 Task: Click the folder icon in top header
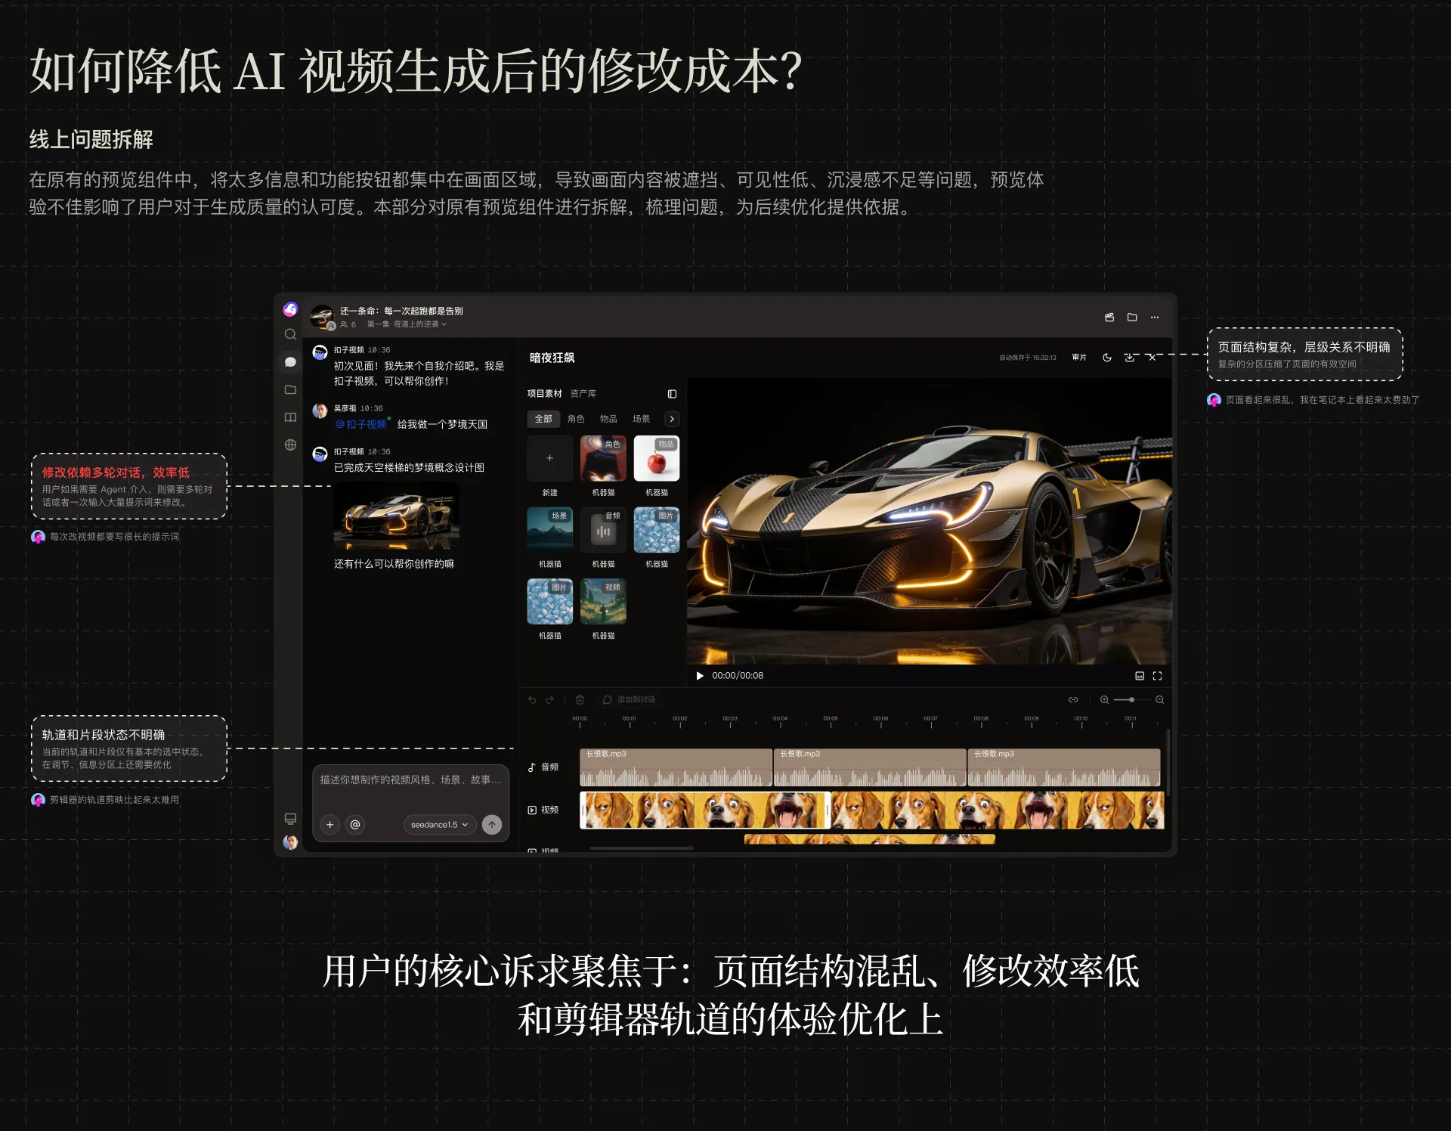(1132, 318)
